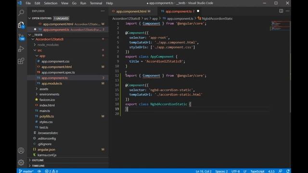Click Spaces: 2 indentation status item

(x=221, y=171)
